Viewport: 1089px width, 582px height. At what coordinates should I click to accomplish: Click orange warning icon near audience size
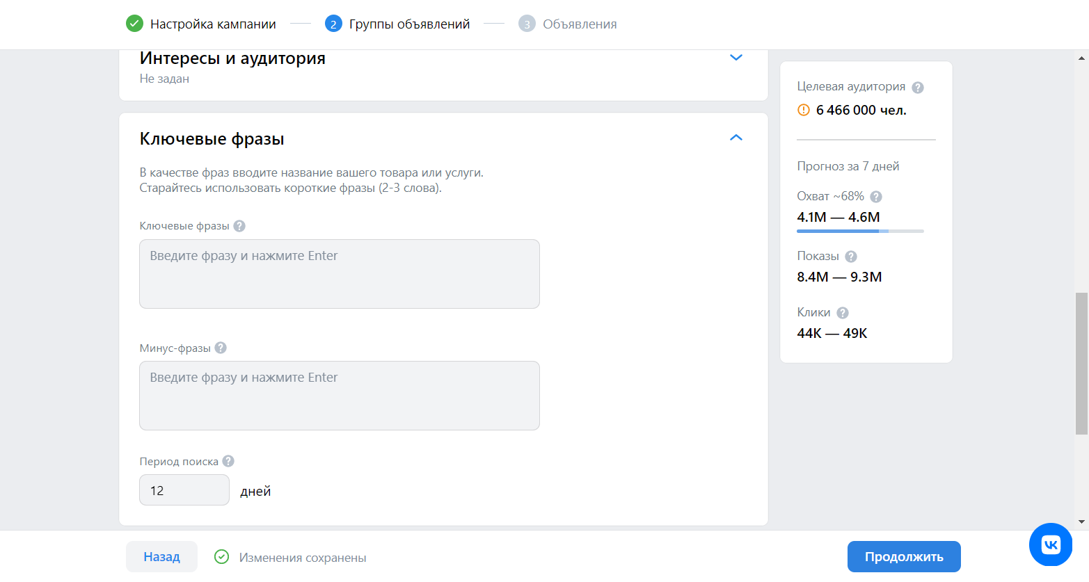(804, 110)
